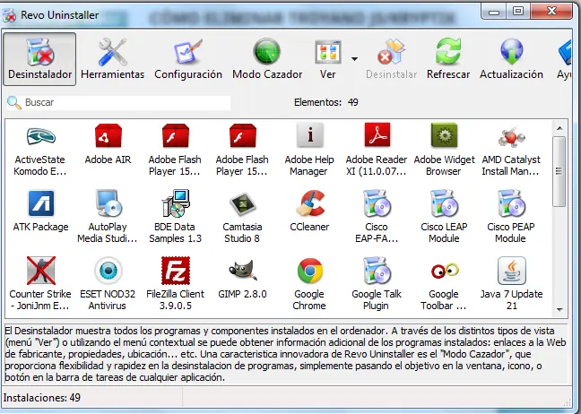The image size is (581, 414).
Task: Minimize the Revo Uninstaller window
Action: (494, 12)
